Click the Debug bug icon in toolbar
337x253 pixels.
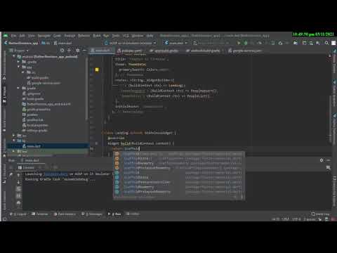[x=246, y=43]
